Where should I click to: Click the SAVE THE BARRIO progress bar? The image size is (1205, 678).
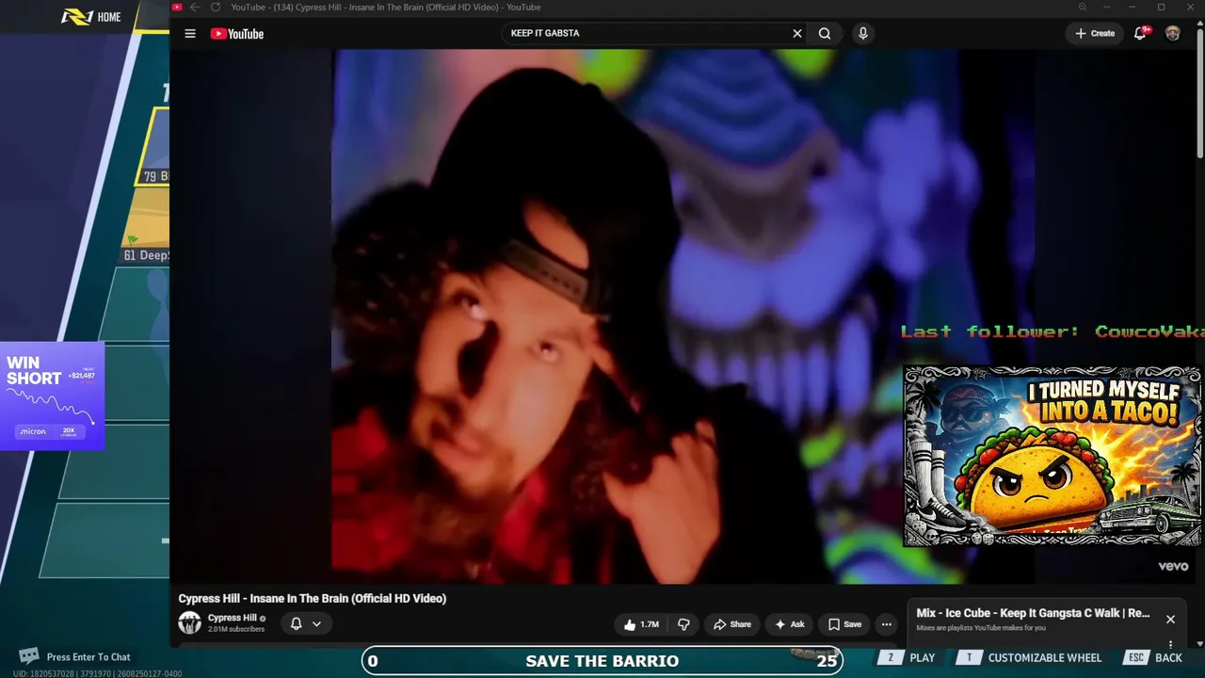[602, 661]
